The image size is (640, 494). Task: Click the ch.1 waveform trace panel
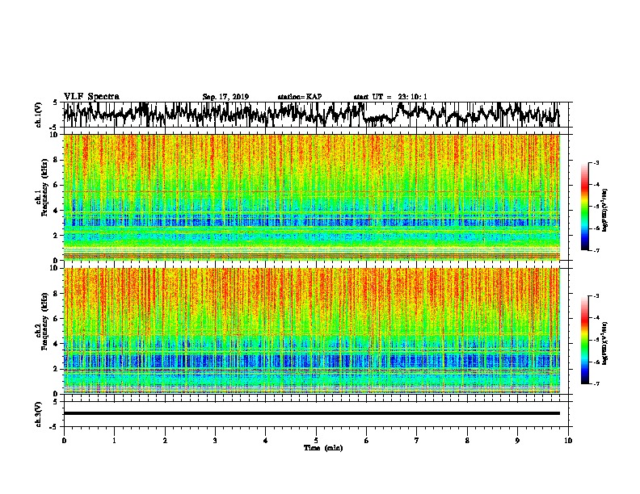(x=316, y=115)
